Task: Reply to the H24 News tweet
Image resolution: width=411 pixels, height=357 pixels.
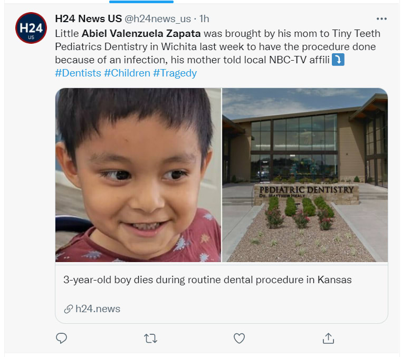Action: [62, 338]
